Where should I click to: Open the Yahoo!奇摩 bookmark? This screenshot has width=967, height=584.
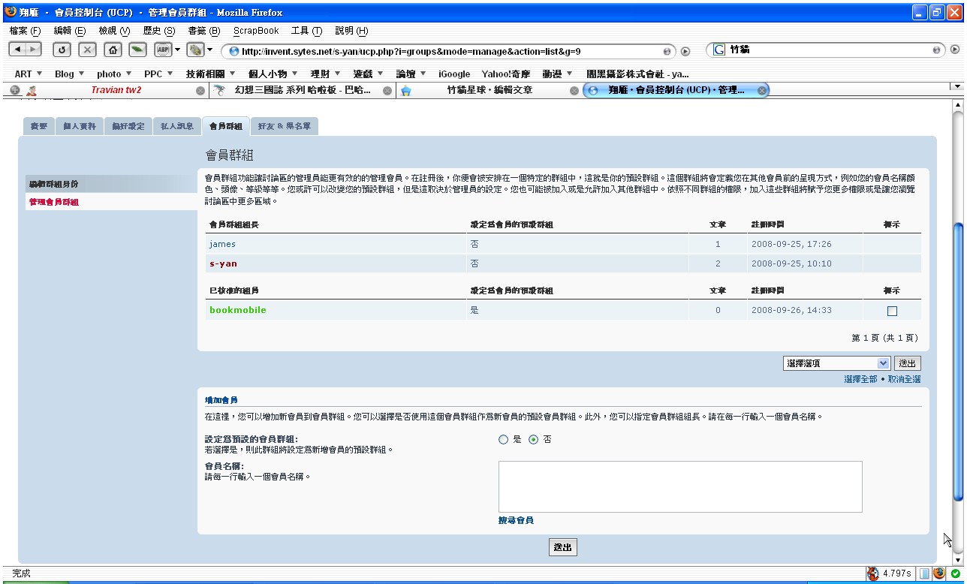[x=506, y=74]
